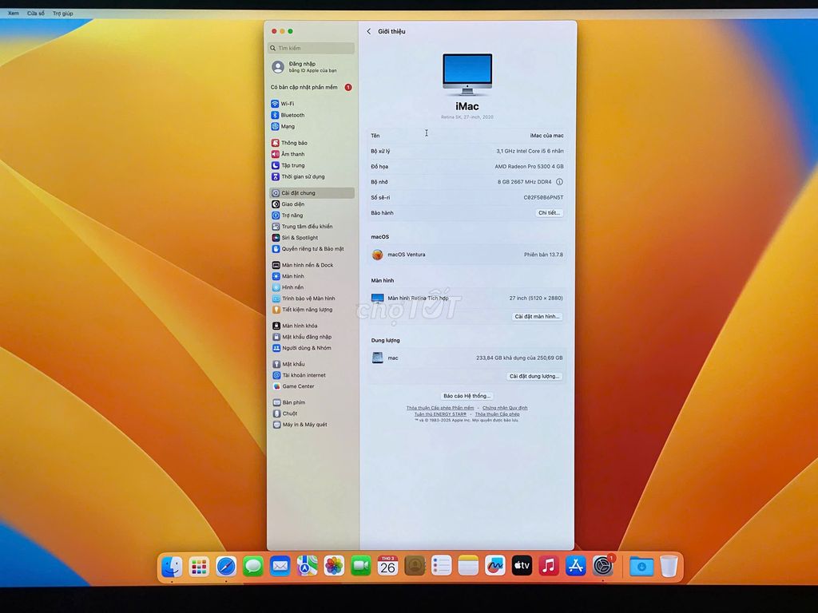The width and height of the screenshot is (818, 613).
Task: Open App Store from the Dock
Action: 575,566
